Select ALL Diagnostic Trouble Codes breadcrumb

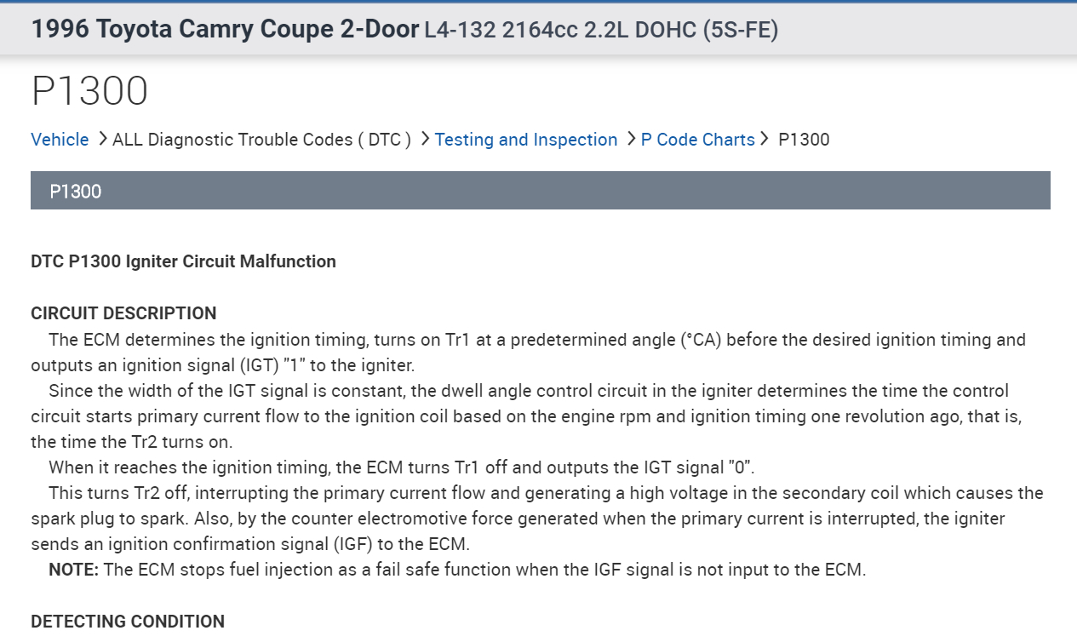coord(261,140)
